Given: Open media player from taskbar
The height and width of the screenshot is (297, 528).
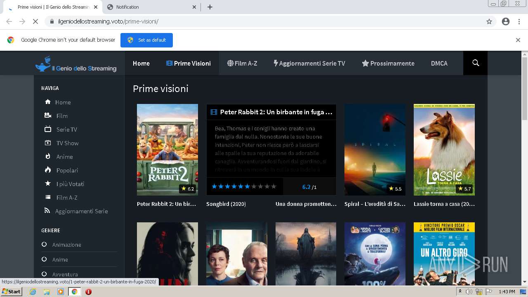Looking at the screenshot, I should (61, 292).
